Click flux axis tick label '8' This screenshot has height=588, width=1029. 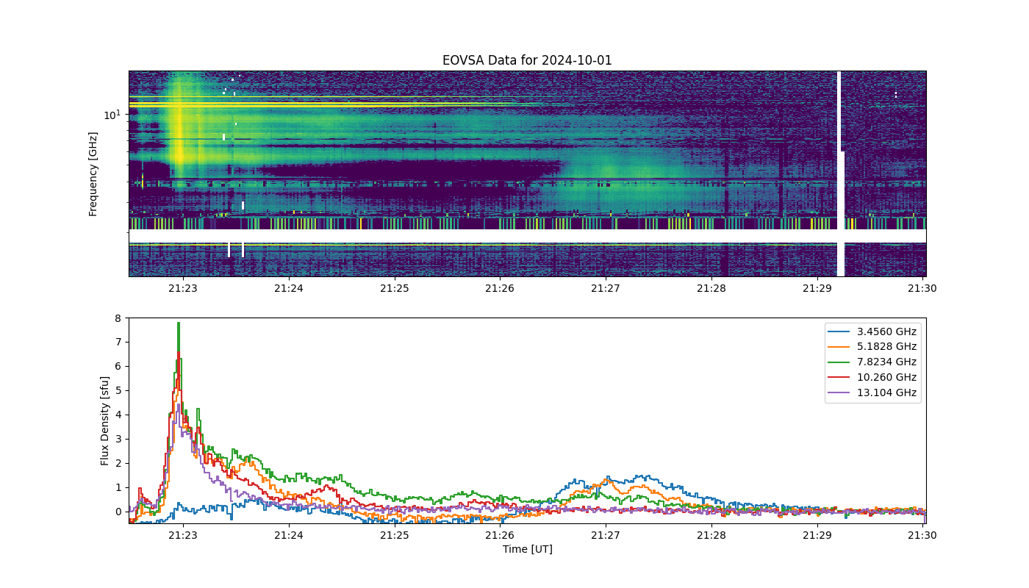coord(118,318)
